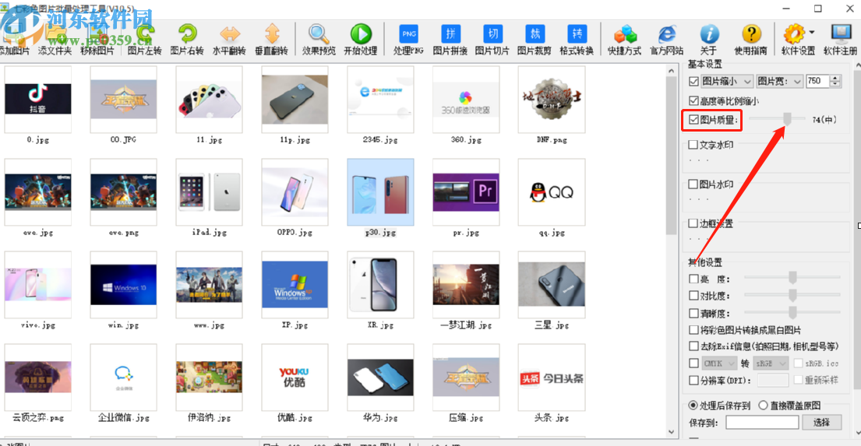Open 软件设置 software settings gear
The width and height of the screenshot is (861, 446).
[794, 40]
